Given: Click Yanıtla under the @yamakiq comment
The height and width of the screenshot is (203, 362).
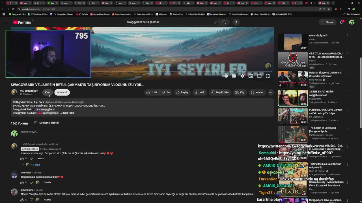Looking at the screenshot, I should (48, 182).
